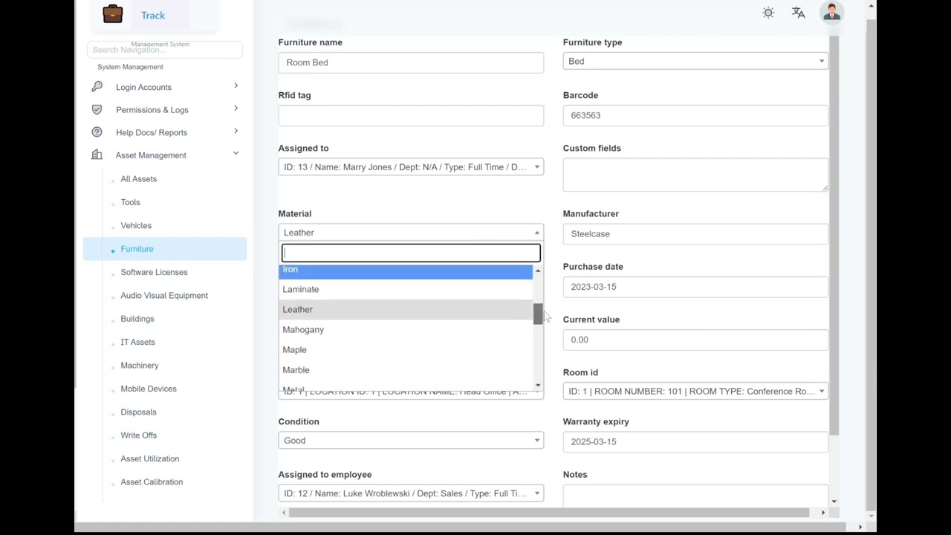Open the Assigned to employee dropdown
The width and height of the screenshot is (951, 535).
tap(411, 493)
